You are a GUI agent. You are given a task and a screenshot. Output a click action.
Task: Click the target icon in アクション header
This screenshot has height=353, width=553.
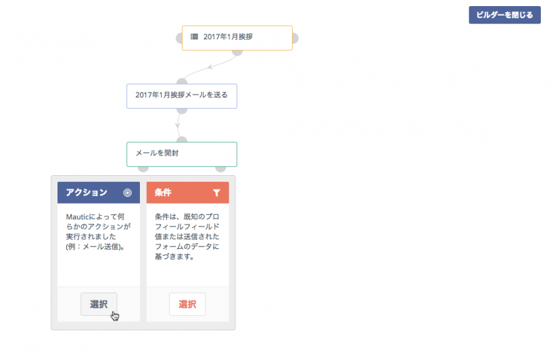click(128, 193)
